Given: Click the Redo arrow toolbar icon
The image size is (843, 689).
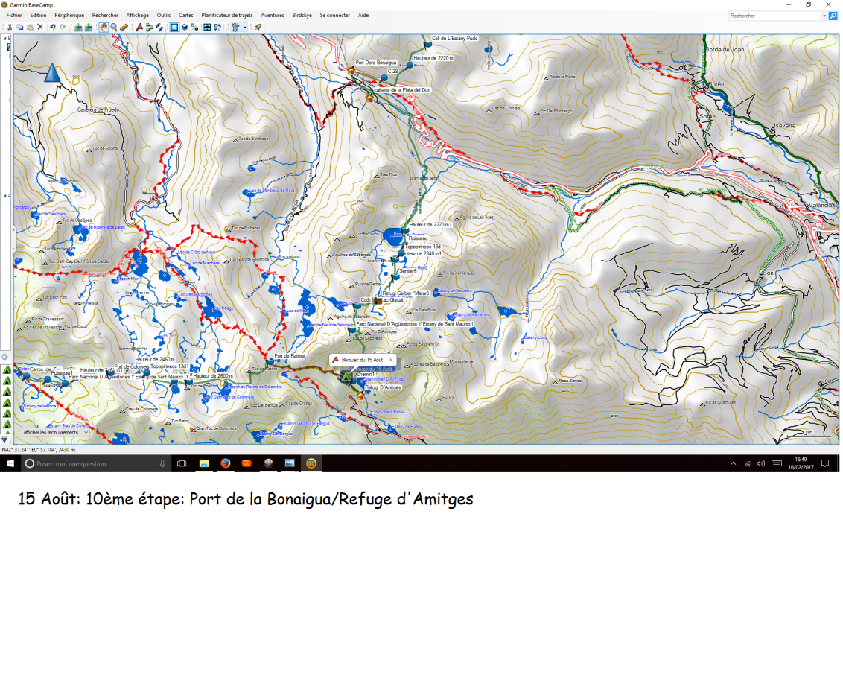Looking at the screenshot, I should (x=63, y=27).
